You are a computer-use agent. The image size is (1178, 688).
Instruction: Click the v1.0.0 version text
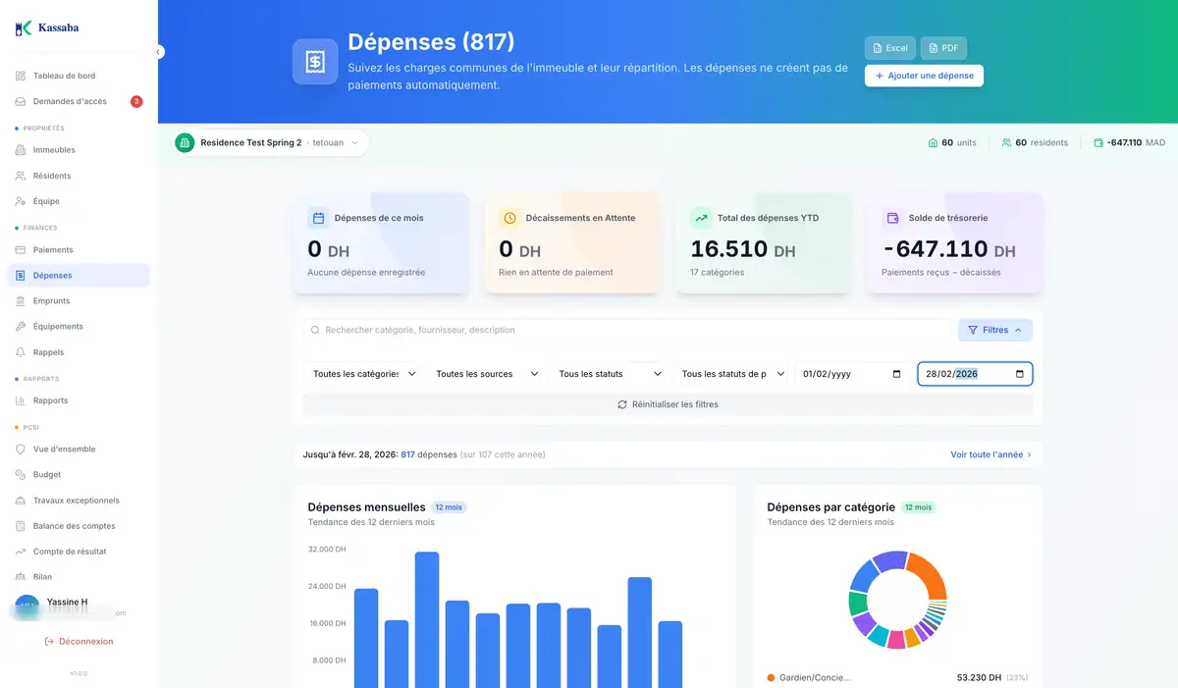[x=79, y=673]
